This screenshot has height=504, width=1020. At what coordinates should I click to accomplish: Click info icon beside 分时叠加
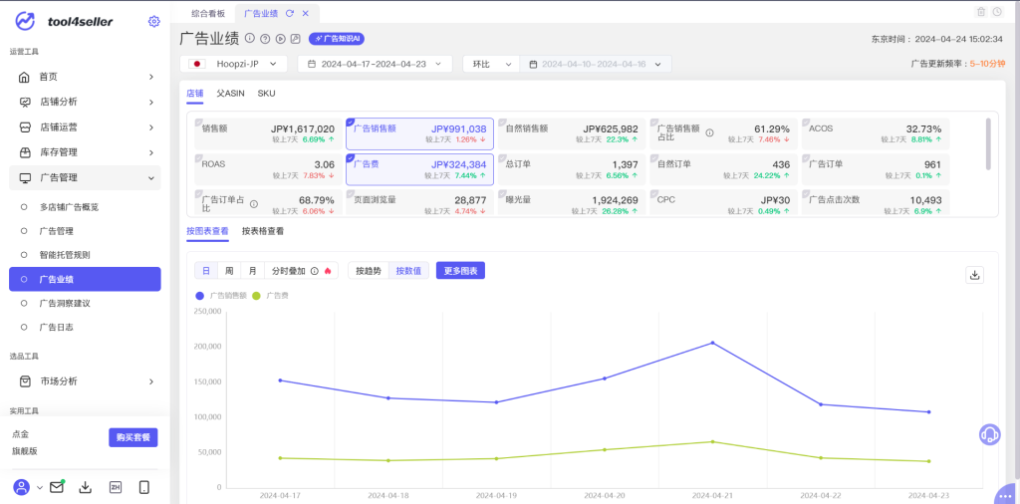[x=314, y=271]
